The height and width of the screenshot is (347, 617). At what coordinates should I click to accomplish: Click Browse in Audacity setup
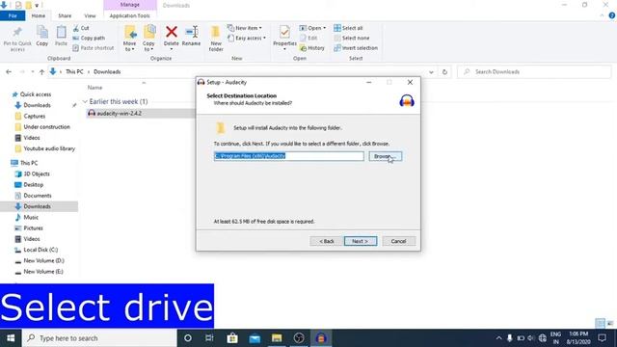coord(386,156)
